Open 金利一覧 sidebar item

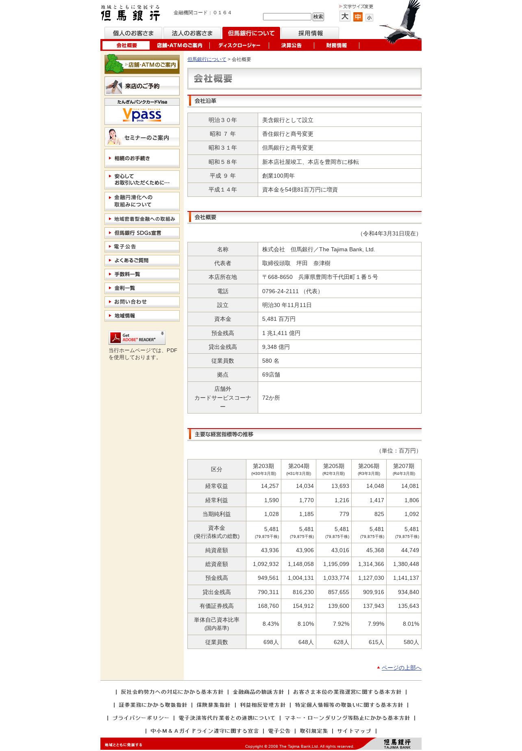click(142, 288)
